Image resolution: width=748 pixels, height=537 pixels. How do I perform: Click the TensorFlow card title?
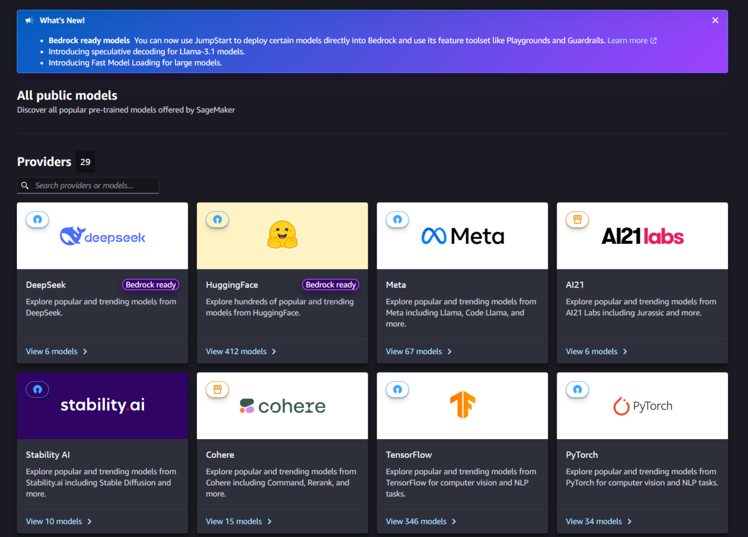409,455
